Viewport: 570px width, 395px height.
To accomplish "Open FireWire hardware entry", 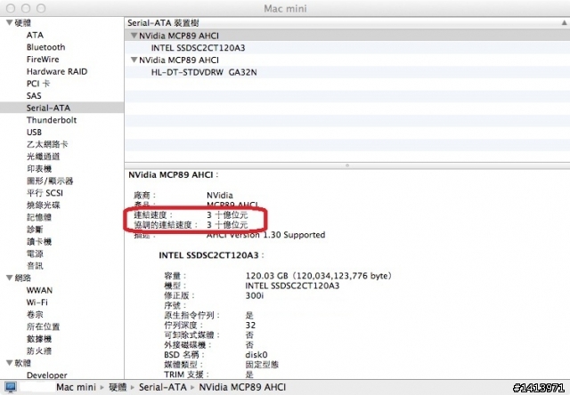I will pos(43,60).
